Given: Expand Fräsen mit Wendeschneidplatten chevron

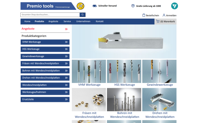Looking at the screenshot, I should click(x=66, y=64).
